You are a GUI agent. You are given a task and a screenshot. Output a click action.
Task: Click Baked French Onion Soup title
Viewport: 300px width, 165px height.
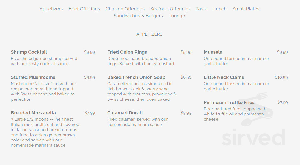coord(136,77)
